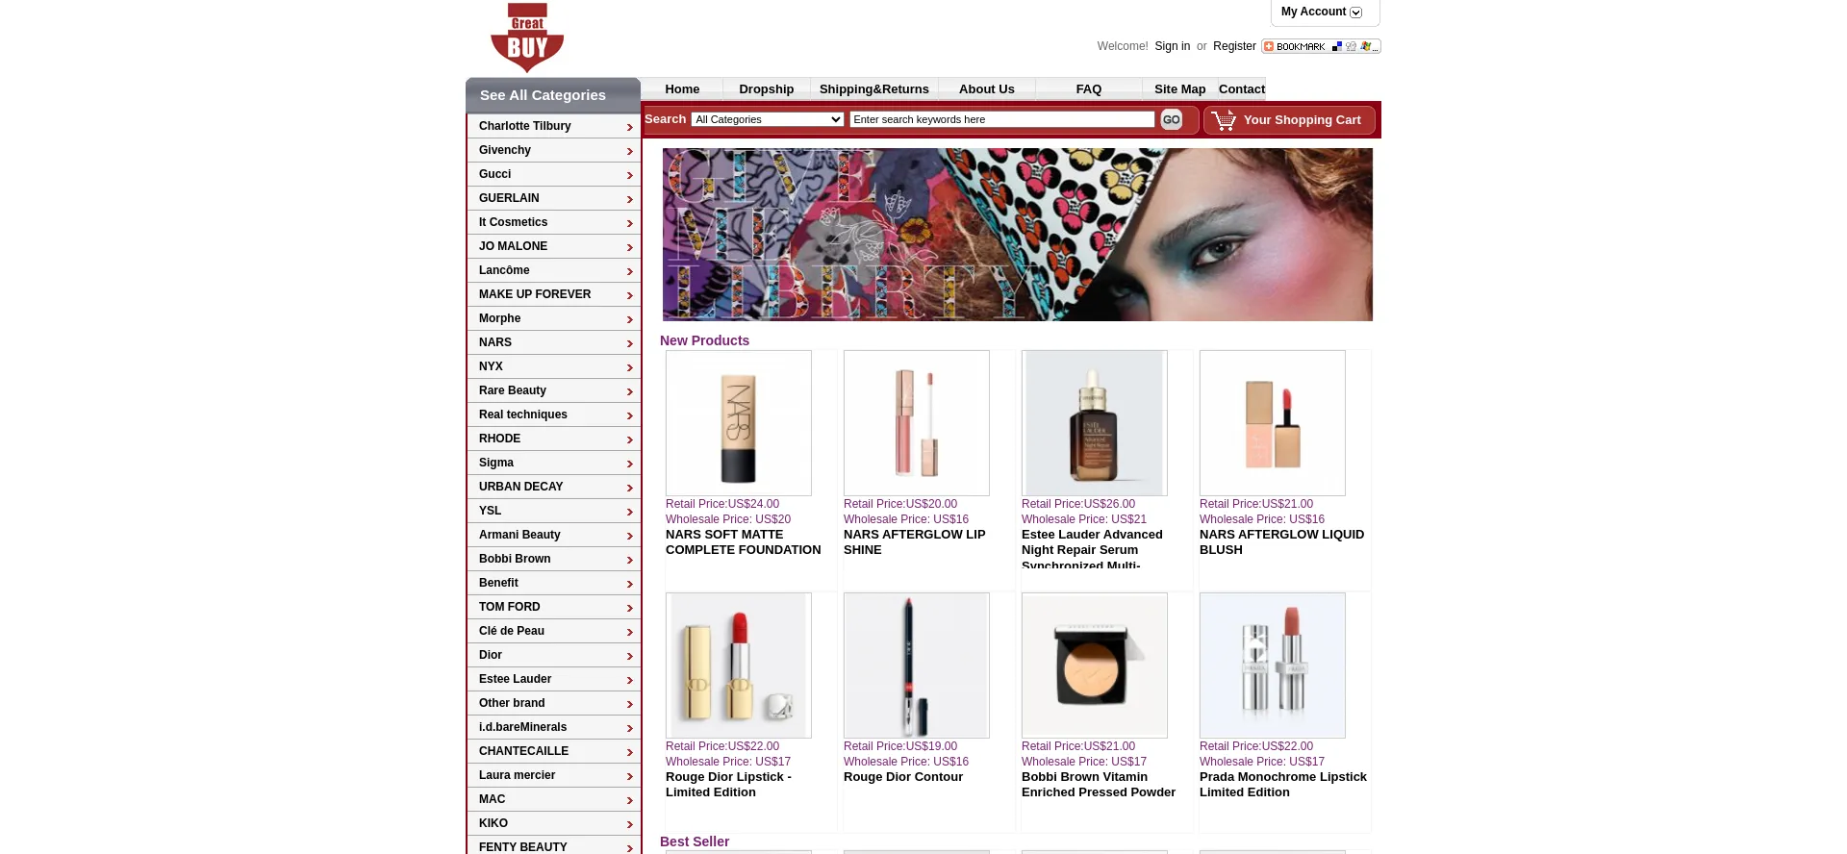
Task: Click Rouge Dior Lipstick Limited Edition title
Action: pos(728,785)
